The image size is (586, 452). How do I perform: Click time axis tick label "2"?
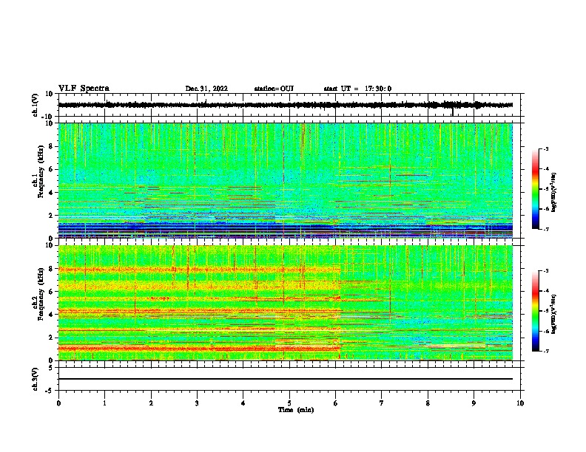pyautogui.click(x=151, y=403)
